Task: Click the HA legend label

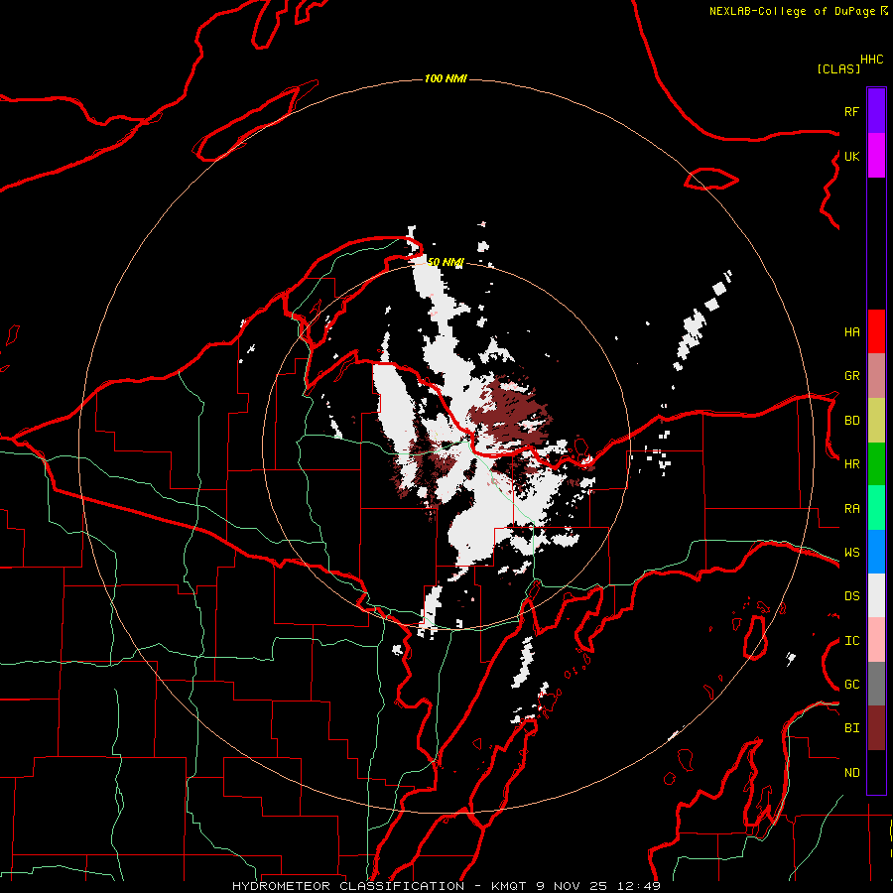Action: (x=851, y=332)
